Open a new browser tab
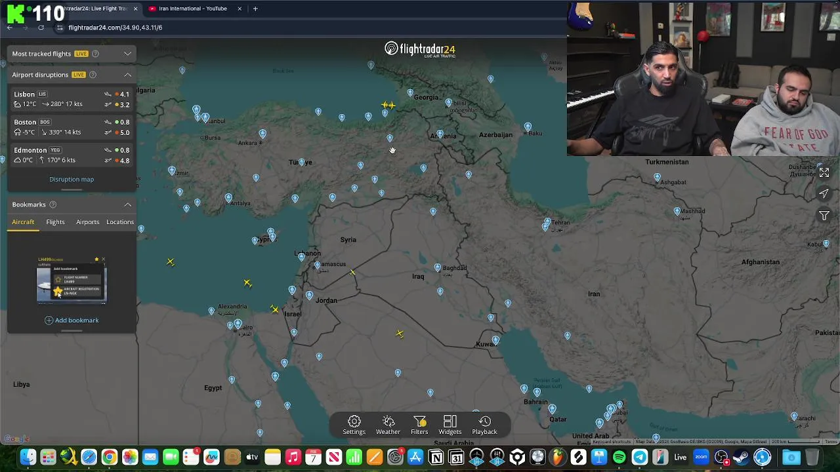Viewport: 840px width, 472px height. point(255,9)
